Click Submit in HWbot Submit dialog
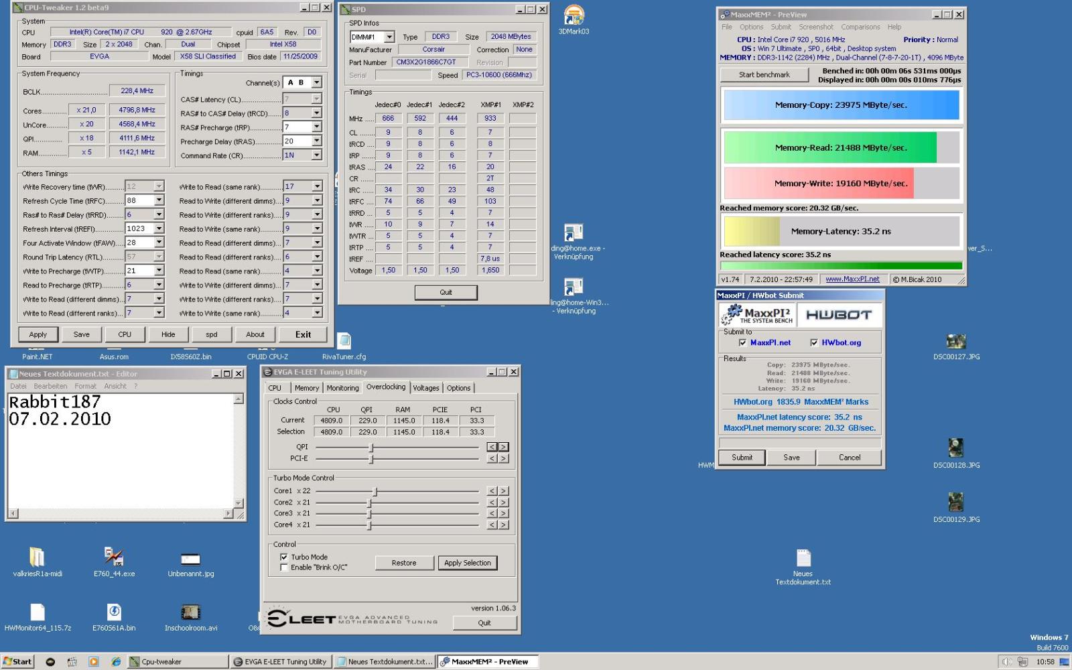This screenshot has width=1072, height=670. tap(742, 458)
